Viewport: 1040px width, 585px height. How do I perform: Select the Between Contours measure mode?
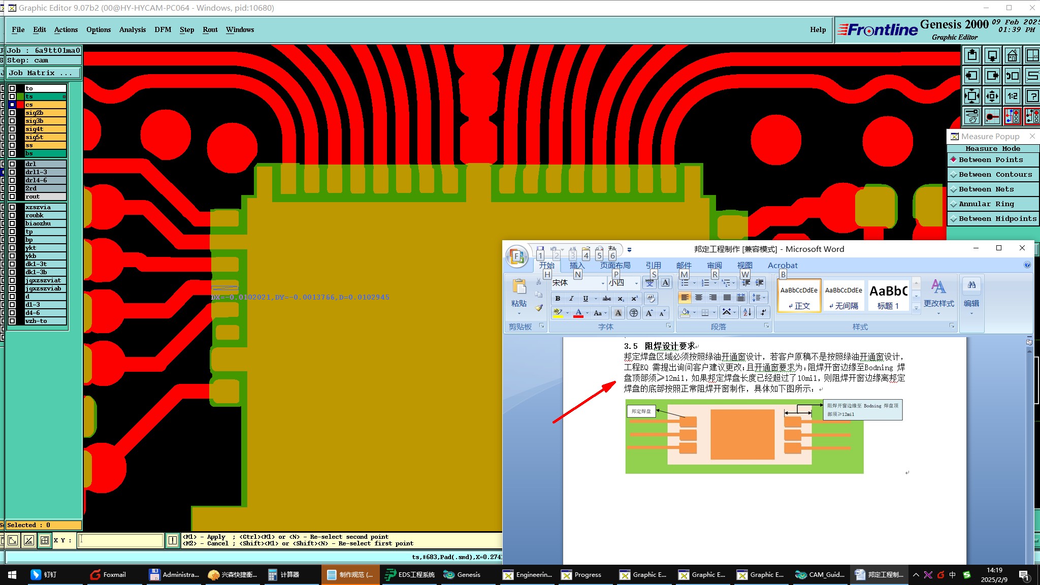(995, 174)
